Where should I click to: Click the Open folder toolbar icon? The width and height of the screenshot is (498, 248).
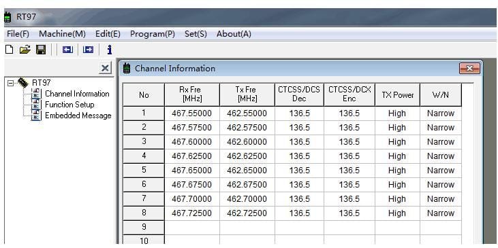[25, 50]
